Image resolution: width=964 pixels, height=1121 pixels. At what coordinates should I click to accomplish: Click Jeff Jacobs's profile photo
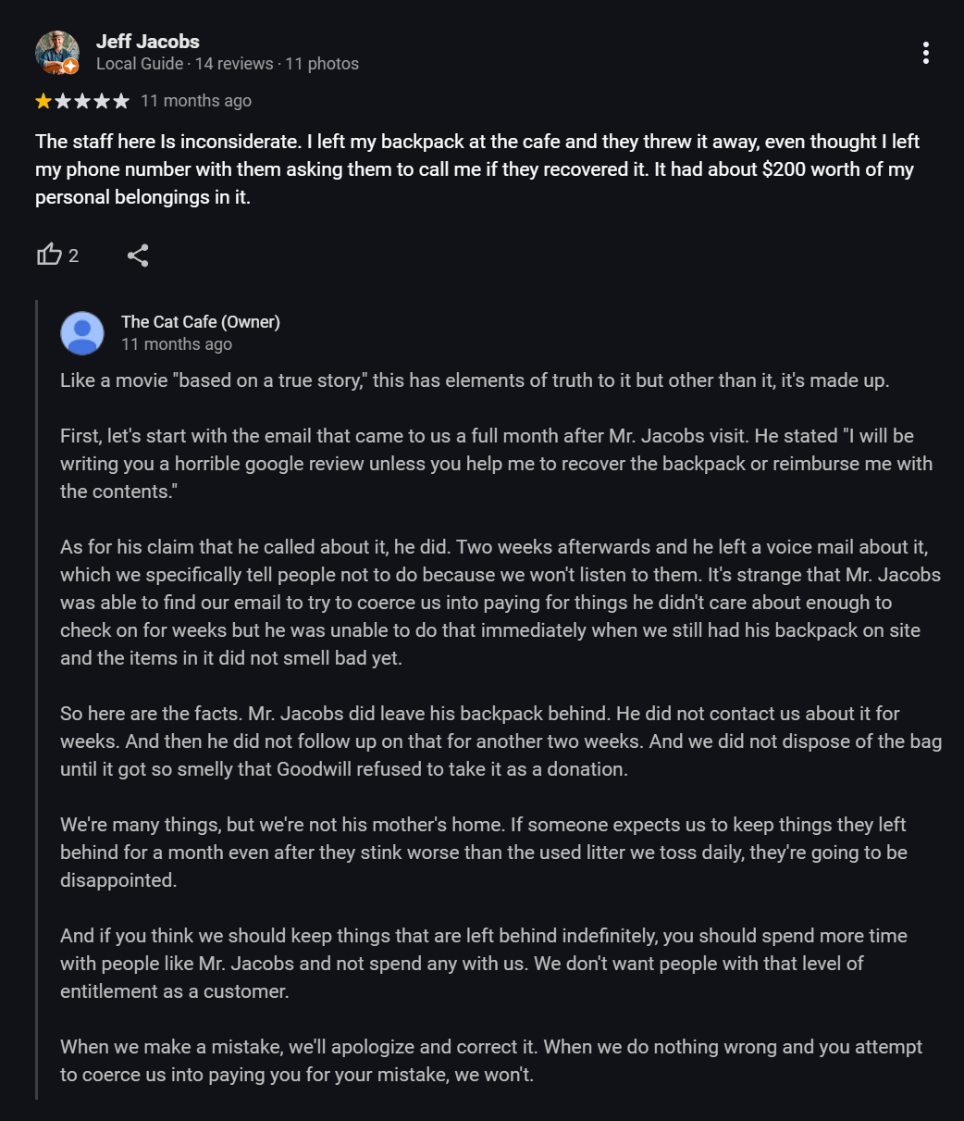[56, 52]
